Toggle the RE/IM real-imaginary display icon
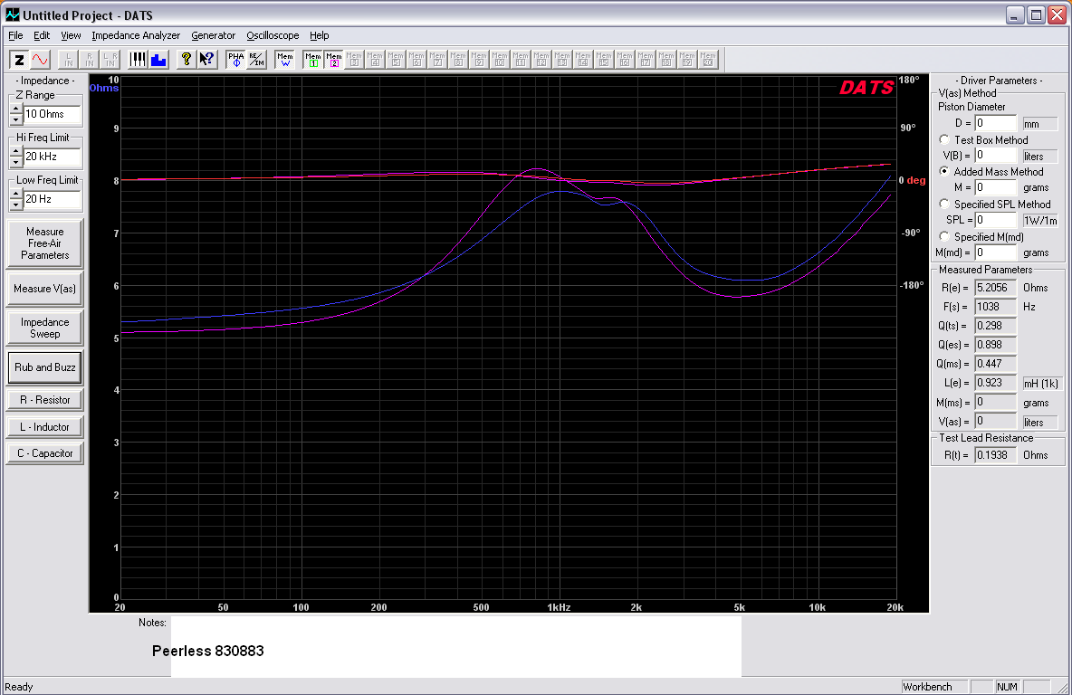Image resolution: width=1072 pixels, height=695 pixels. point(256,60)
